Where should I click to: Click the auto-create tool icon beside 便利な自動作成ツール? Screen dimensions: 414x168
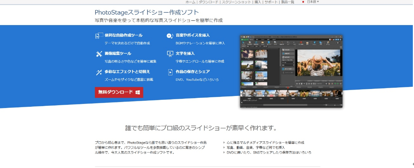pos(99,36)
